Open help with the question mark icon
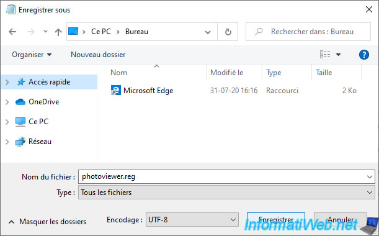 363,55
